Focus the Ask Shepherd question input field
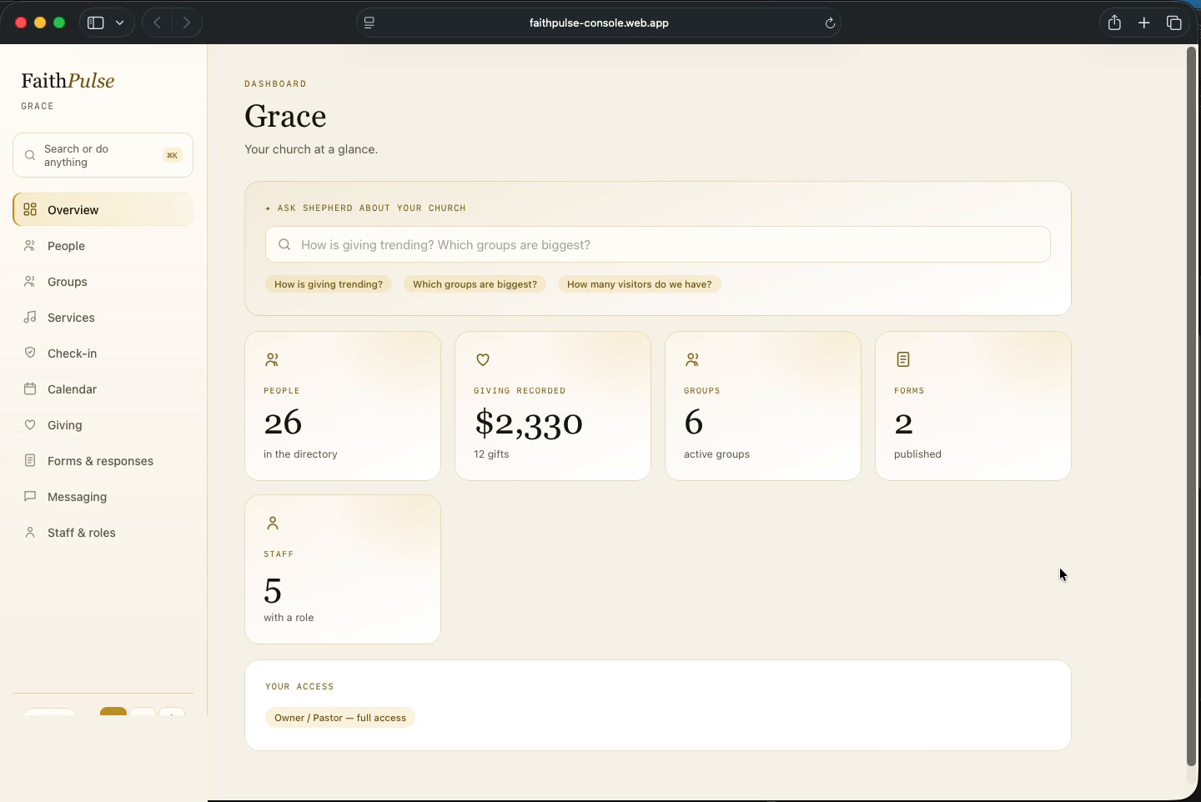This screenshot has width=1201, height=802. tap(658, 244)
